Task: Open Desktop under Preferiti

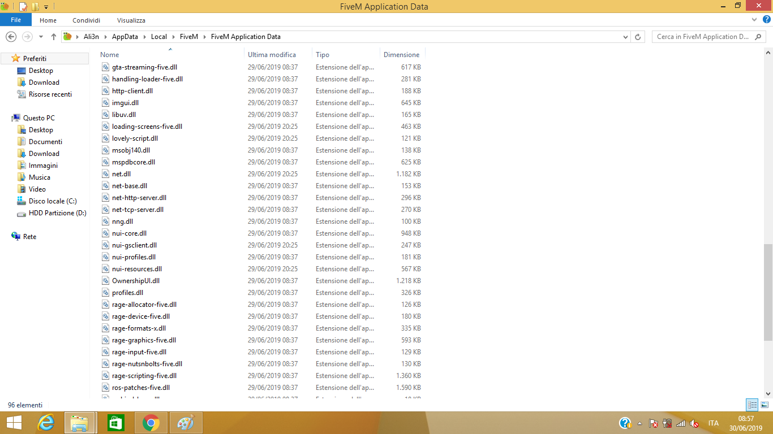Action: click(41, 71)
